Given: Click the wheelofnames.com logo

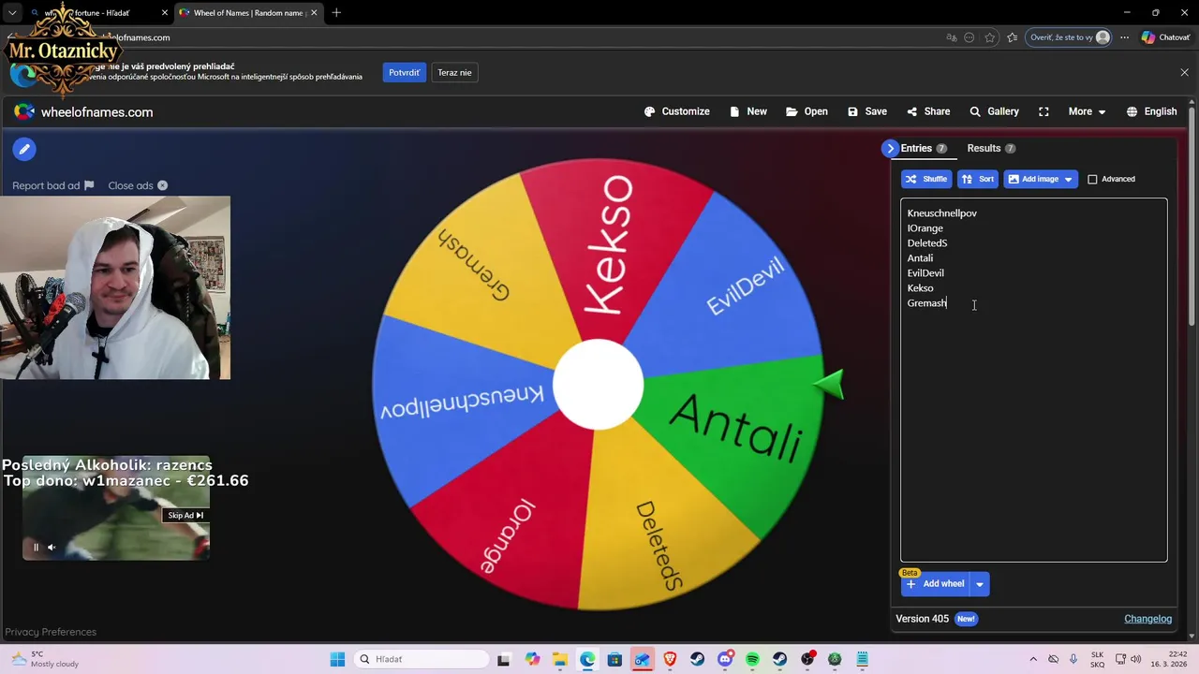Looking at the screenshot, I should (x=83, y=111).
